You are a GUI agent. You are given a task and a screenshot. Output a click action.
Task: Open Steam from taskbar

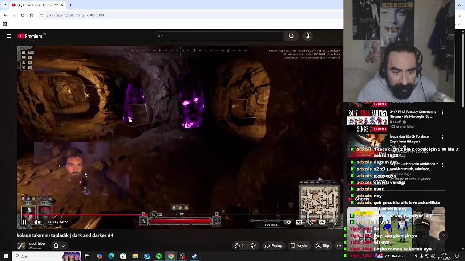(194, 256)
